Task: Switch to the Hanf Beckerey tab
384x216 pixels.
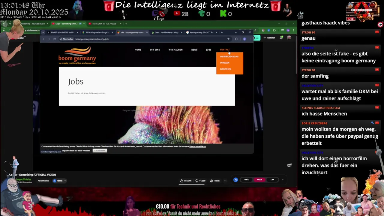Action: tap(166, 32)
